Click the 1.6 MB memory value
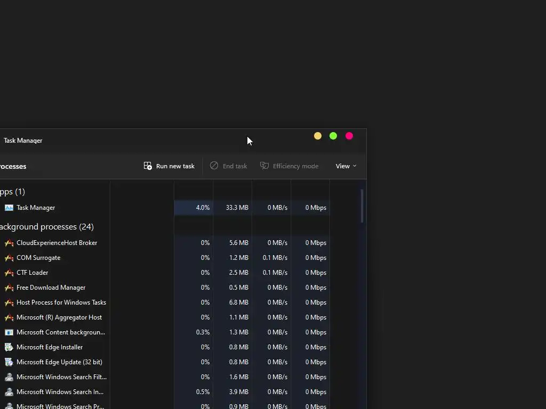Viewport: 546px width, 409px height. coord(239,377)
